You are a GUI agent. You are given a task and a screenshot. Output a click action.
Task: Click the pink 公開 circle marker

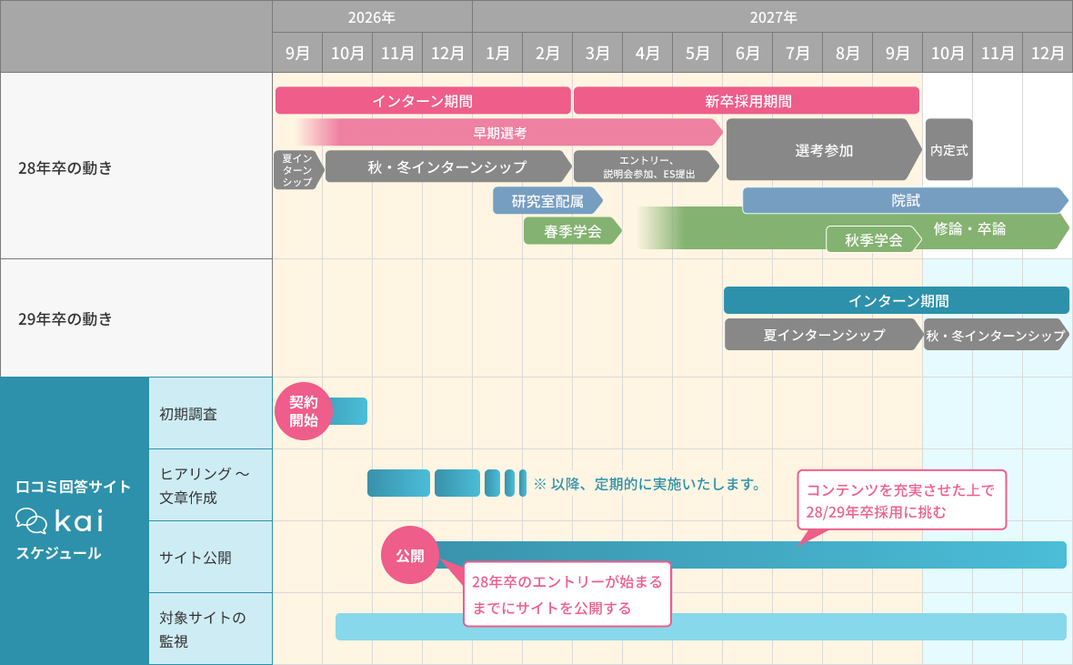[x=410, y=556]
